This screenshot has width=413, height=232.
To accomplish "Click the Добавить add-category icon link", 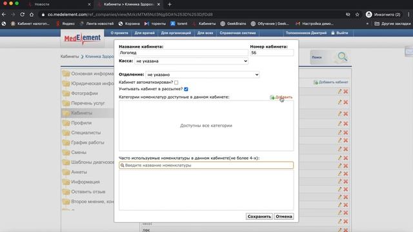I will coord(281,97).
